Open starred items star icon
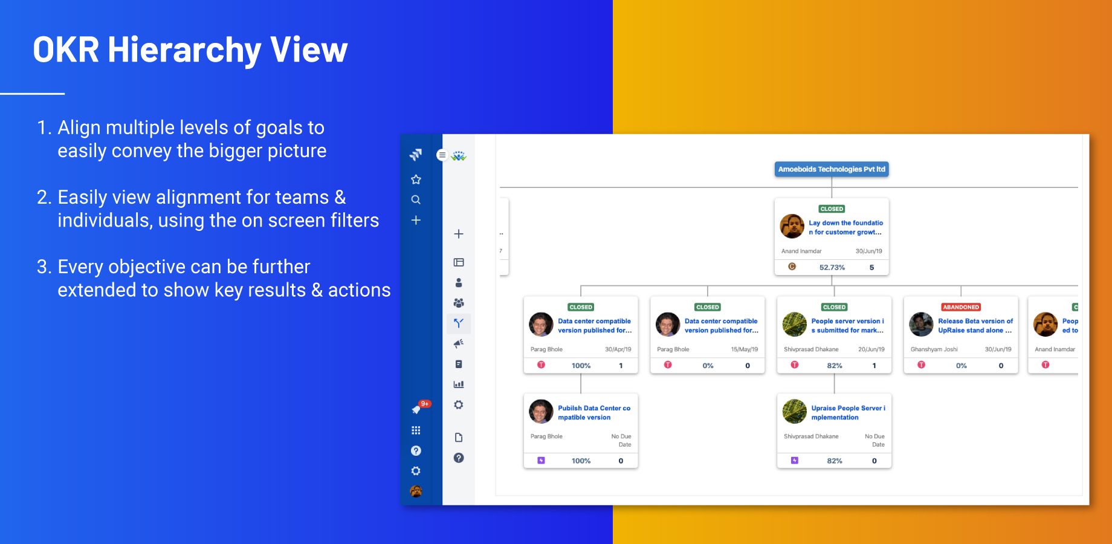Screen dimensions: 1112x544 pyautogui.click(x=416, y=180)
